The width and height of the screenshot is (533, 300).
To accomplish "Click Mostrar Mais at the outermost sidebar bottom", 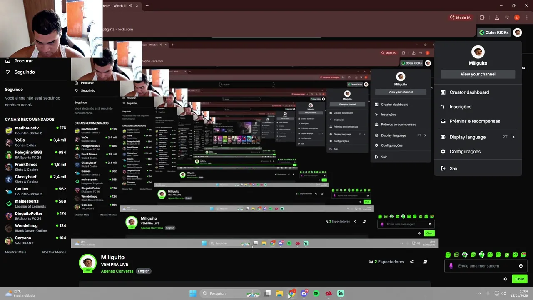I will click(x=15, y=252).
